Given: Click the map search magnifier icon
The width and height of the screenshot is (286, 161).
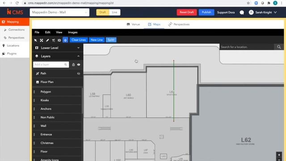Looking at the screenshot, I should (x=279, y=47).
